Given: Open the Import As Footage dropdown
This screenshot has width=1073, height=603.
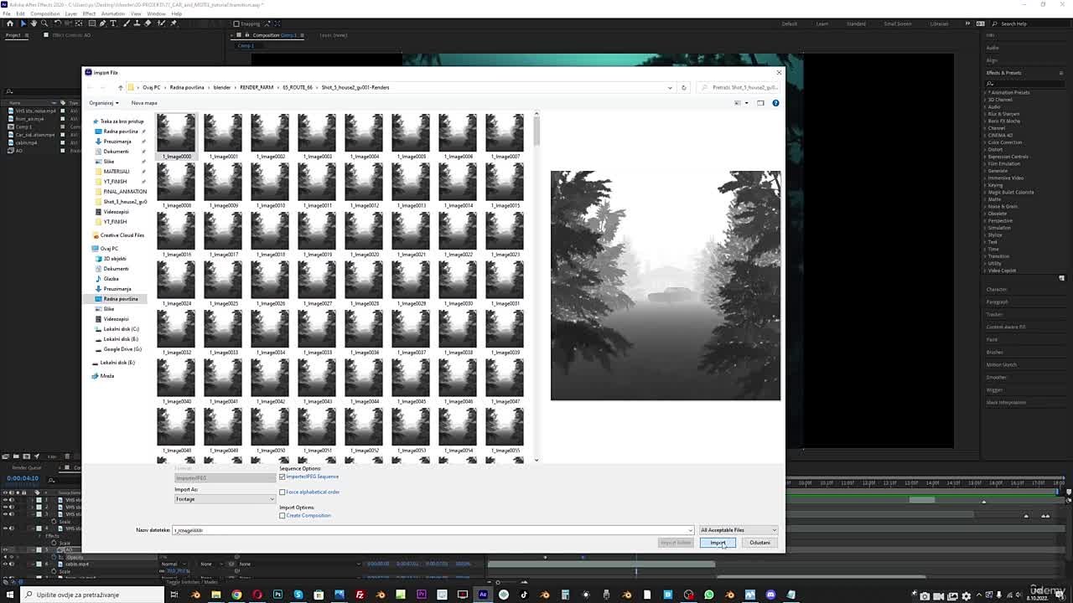Looking at the screenshot, I should coord(225,499).
